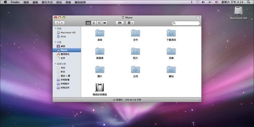
Task: Click the Bluetooth icon in menu bar
Action: point(191,2)
